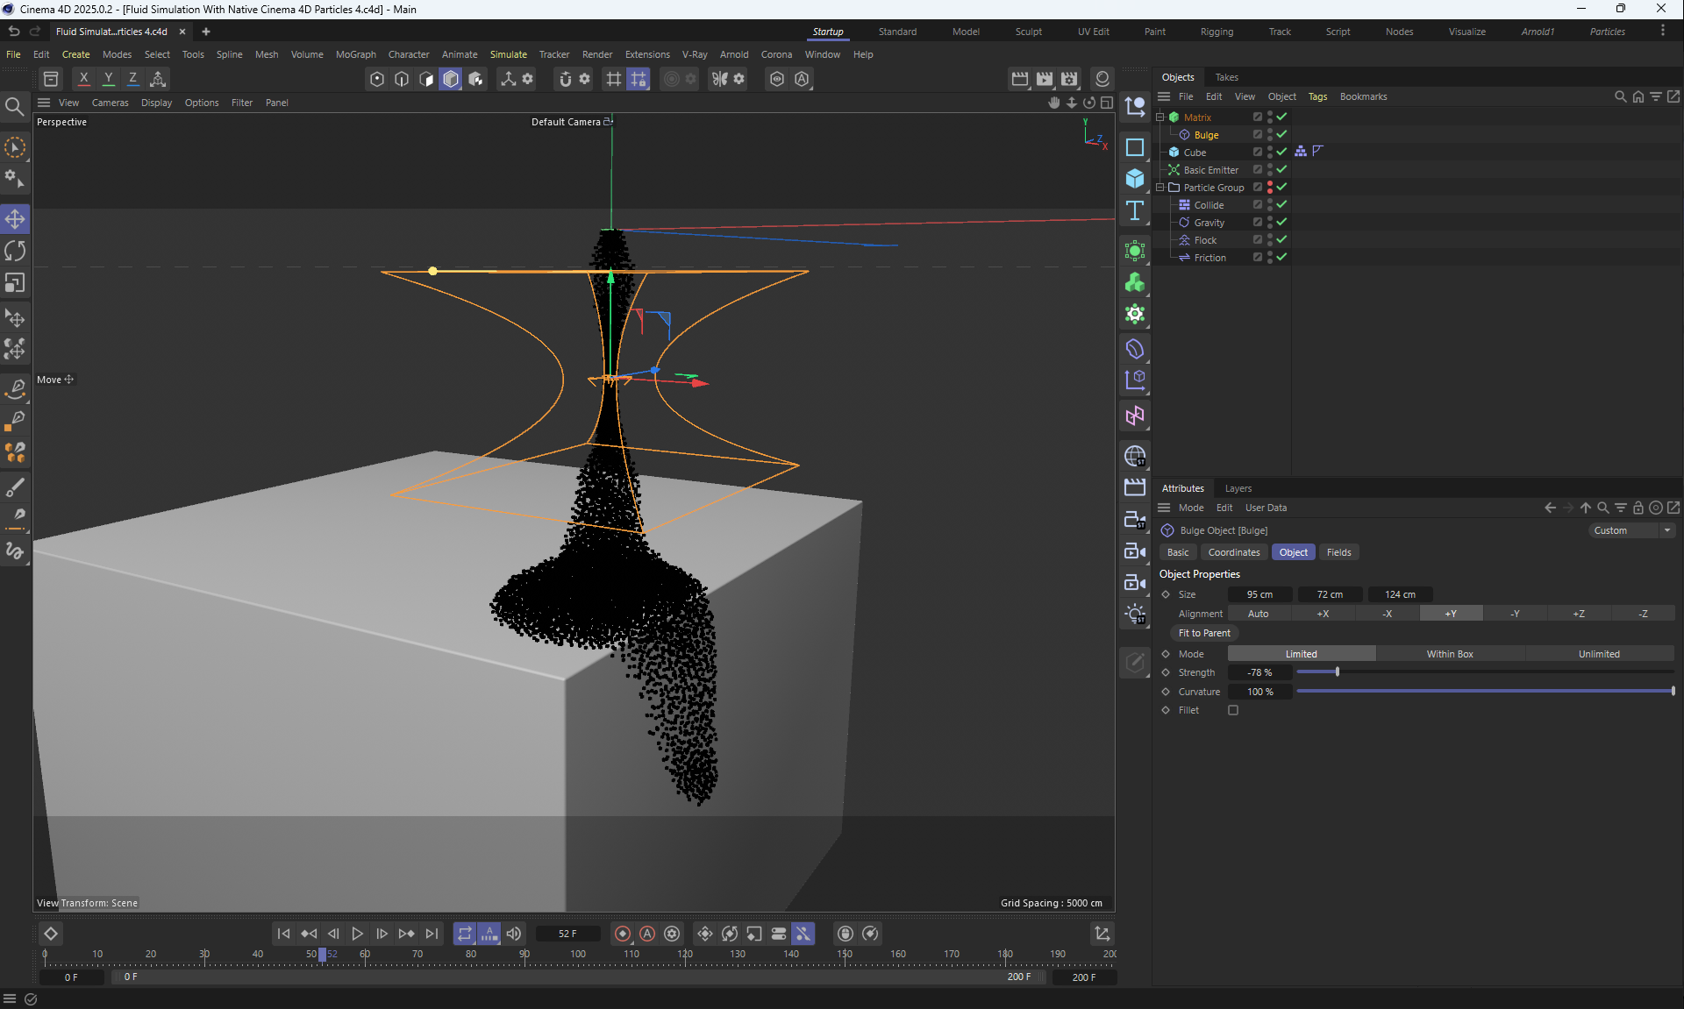This screenshot has width=1684, height=1009.
Task: Click the Record Active Objects button
Action: coord(623,934)
